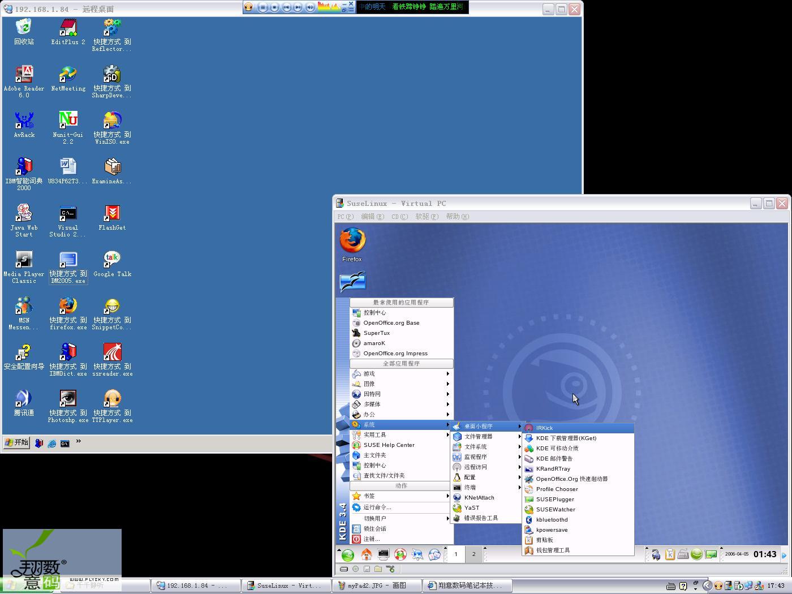This screenshot has height=594, width=792.
Task: Click the Windows taskbar clock 17:43
Action: tap(776, 586)
